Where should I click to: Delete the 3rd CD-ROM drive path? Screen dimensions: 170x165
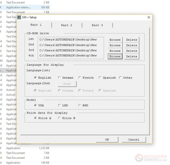point(132,51)
